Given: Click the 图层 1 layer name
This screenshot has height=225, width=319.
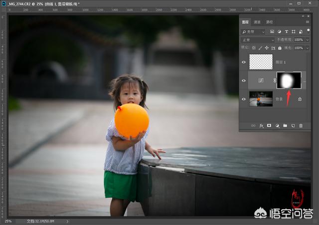Looking at the screenshot, I should (x=281, y=62).
